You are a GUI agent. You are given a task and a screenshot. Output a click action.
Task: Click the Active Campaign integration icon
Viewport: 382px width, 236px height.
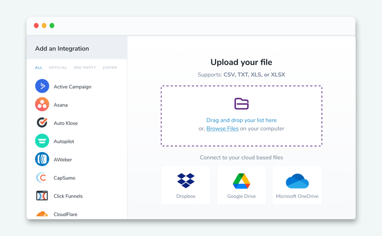(42, 86)
